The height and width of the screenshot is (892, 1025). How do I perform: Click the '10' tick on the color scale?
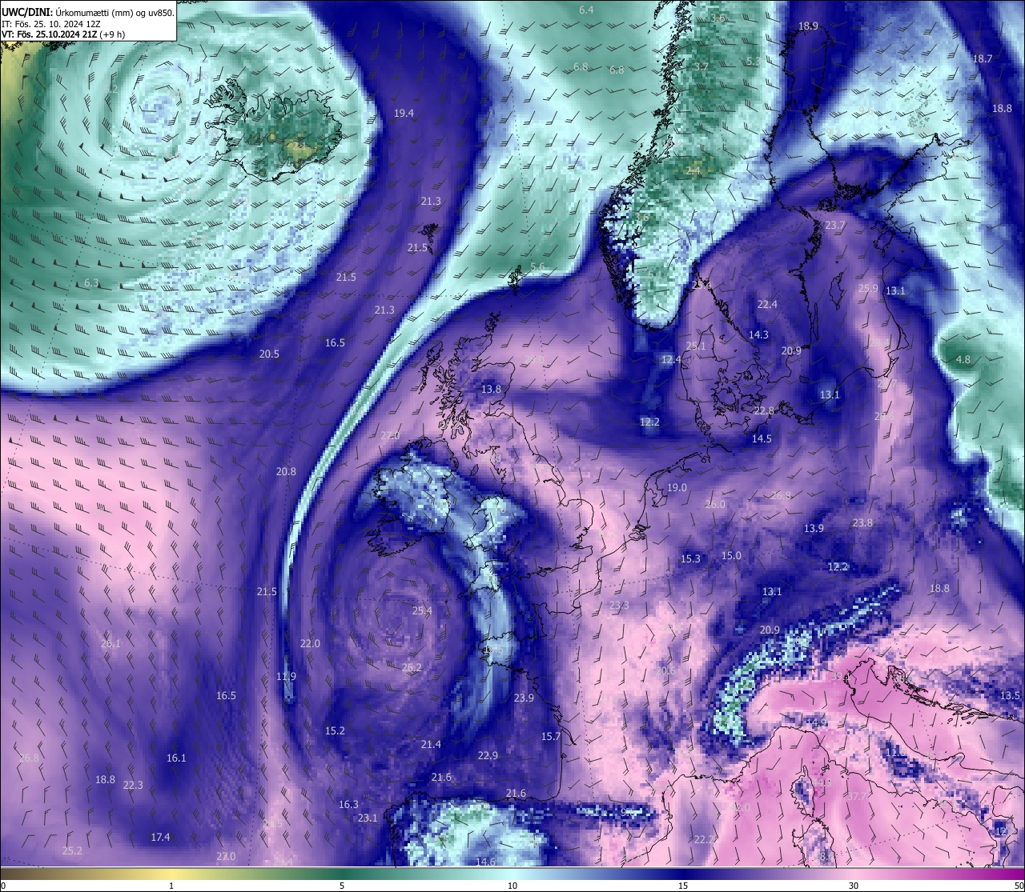[512, 886]
